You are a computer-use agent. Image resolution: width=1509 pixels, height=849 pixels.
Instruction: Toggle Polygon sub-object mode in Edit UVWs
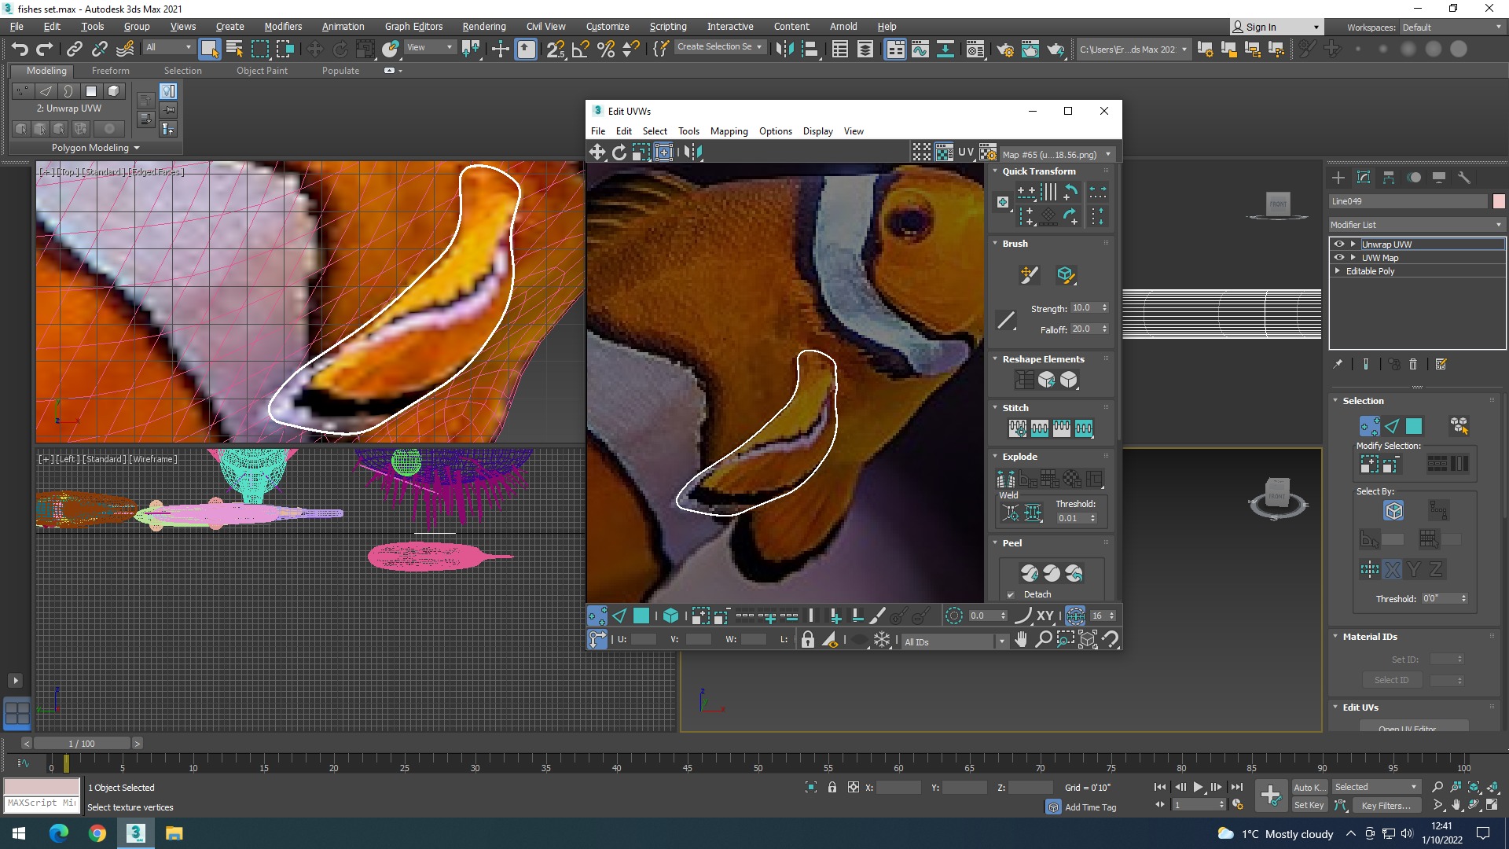(x=641, y=616)
